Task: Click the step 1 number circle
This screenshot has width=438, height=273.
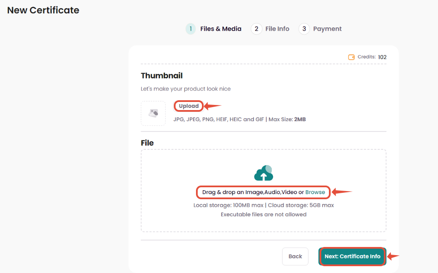Action: 191,29
